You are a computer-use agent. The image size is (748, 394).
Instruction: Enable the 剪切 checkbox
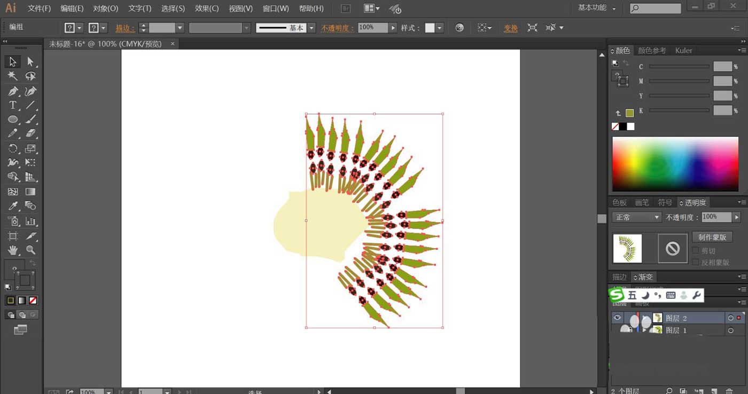pyautogui.click(x=696, y=250)
